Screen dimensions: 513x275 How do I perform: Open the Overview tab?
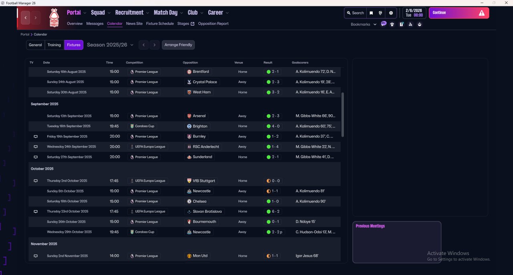pyautogui.click(x=75, y=24)
